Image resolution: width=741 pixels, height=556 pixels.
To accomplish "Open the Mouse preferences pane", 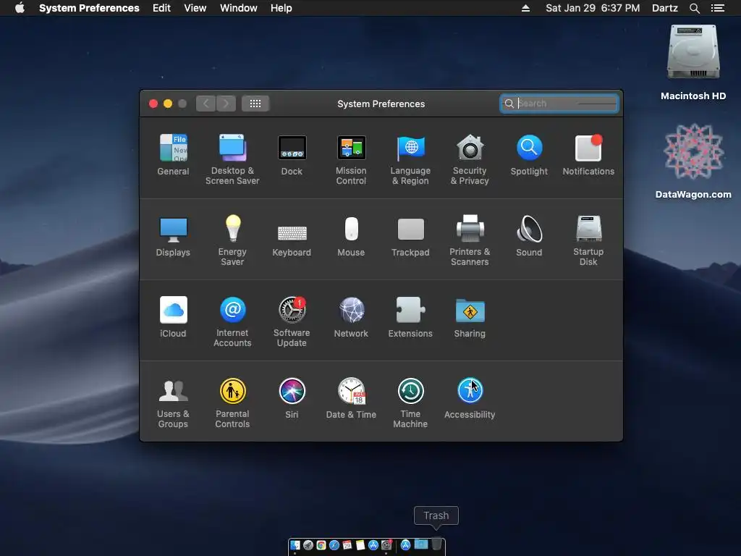I will point(351,236).
